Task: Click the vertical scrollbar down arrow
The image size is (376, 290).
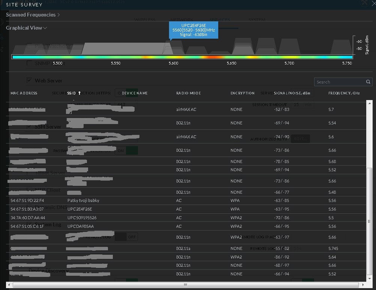Action: point(369,279)
